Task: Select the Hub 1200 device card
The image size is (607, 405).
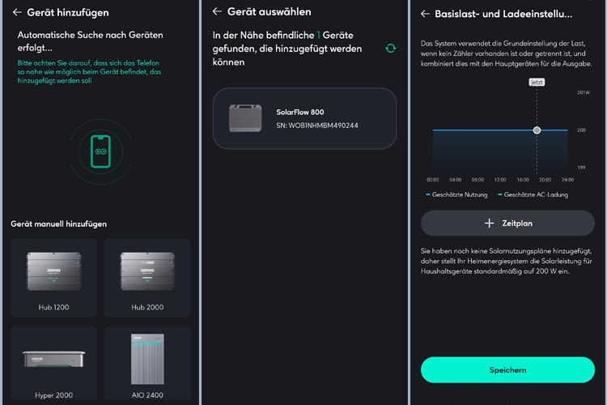Action: point(53,278)
